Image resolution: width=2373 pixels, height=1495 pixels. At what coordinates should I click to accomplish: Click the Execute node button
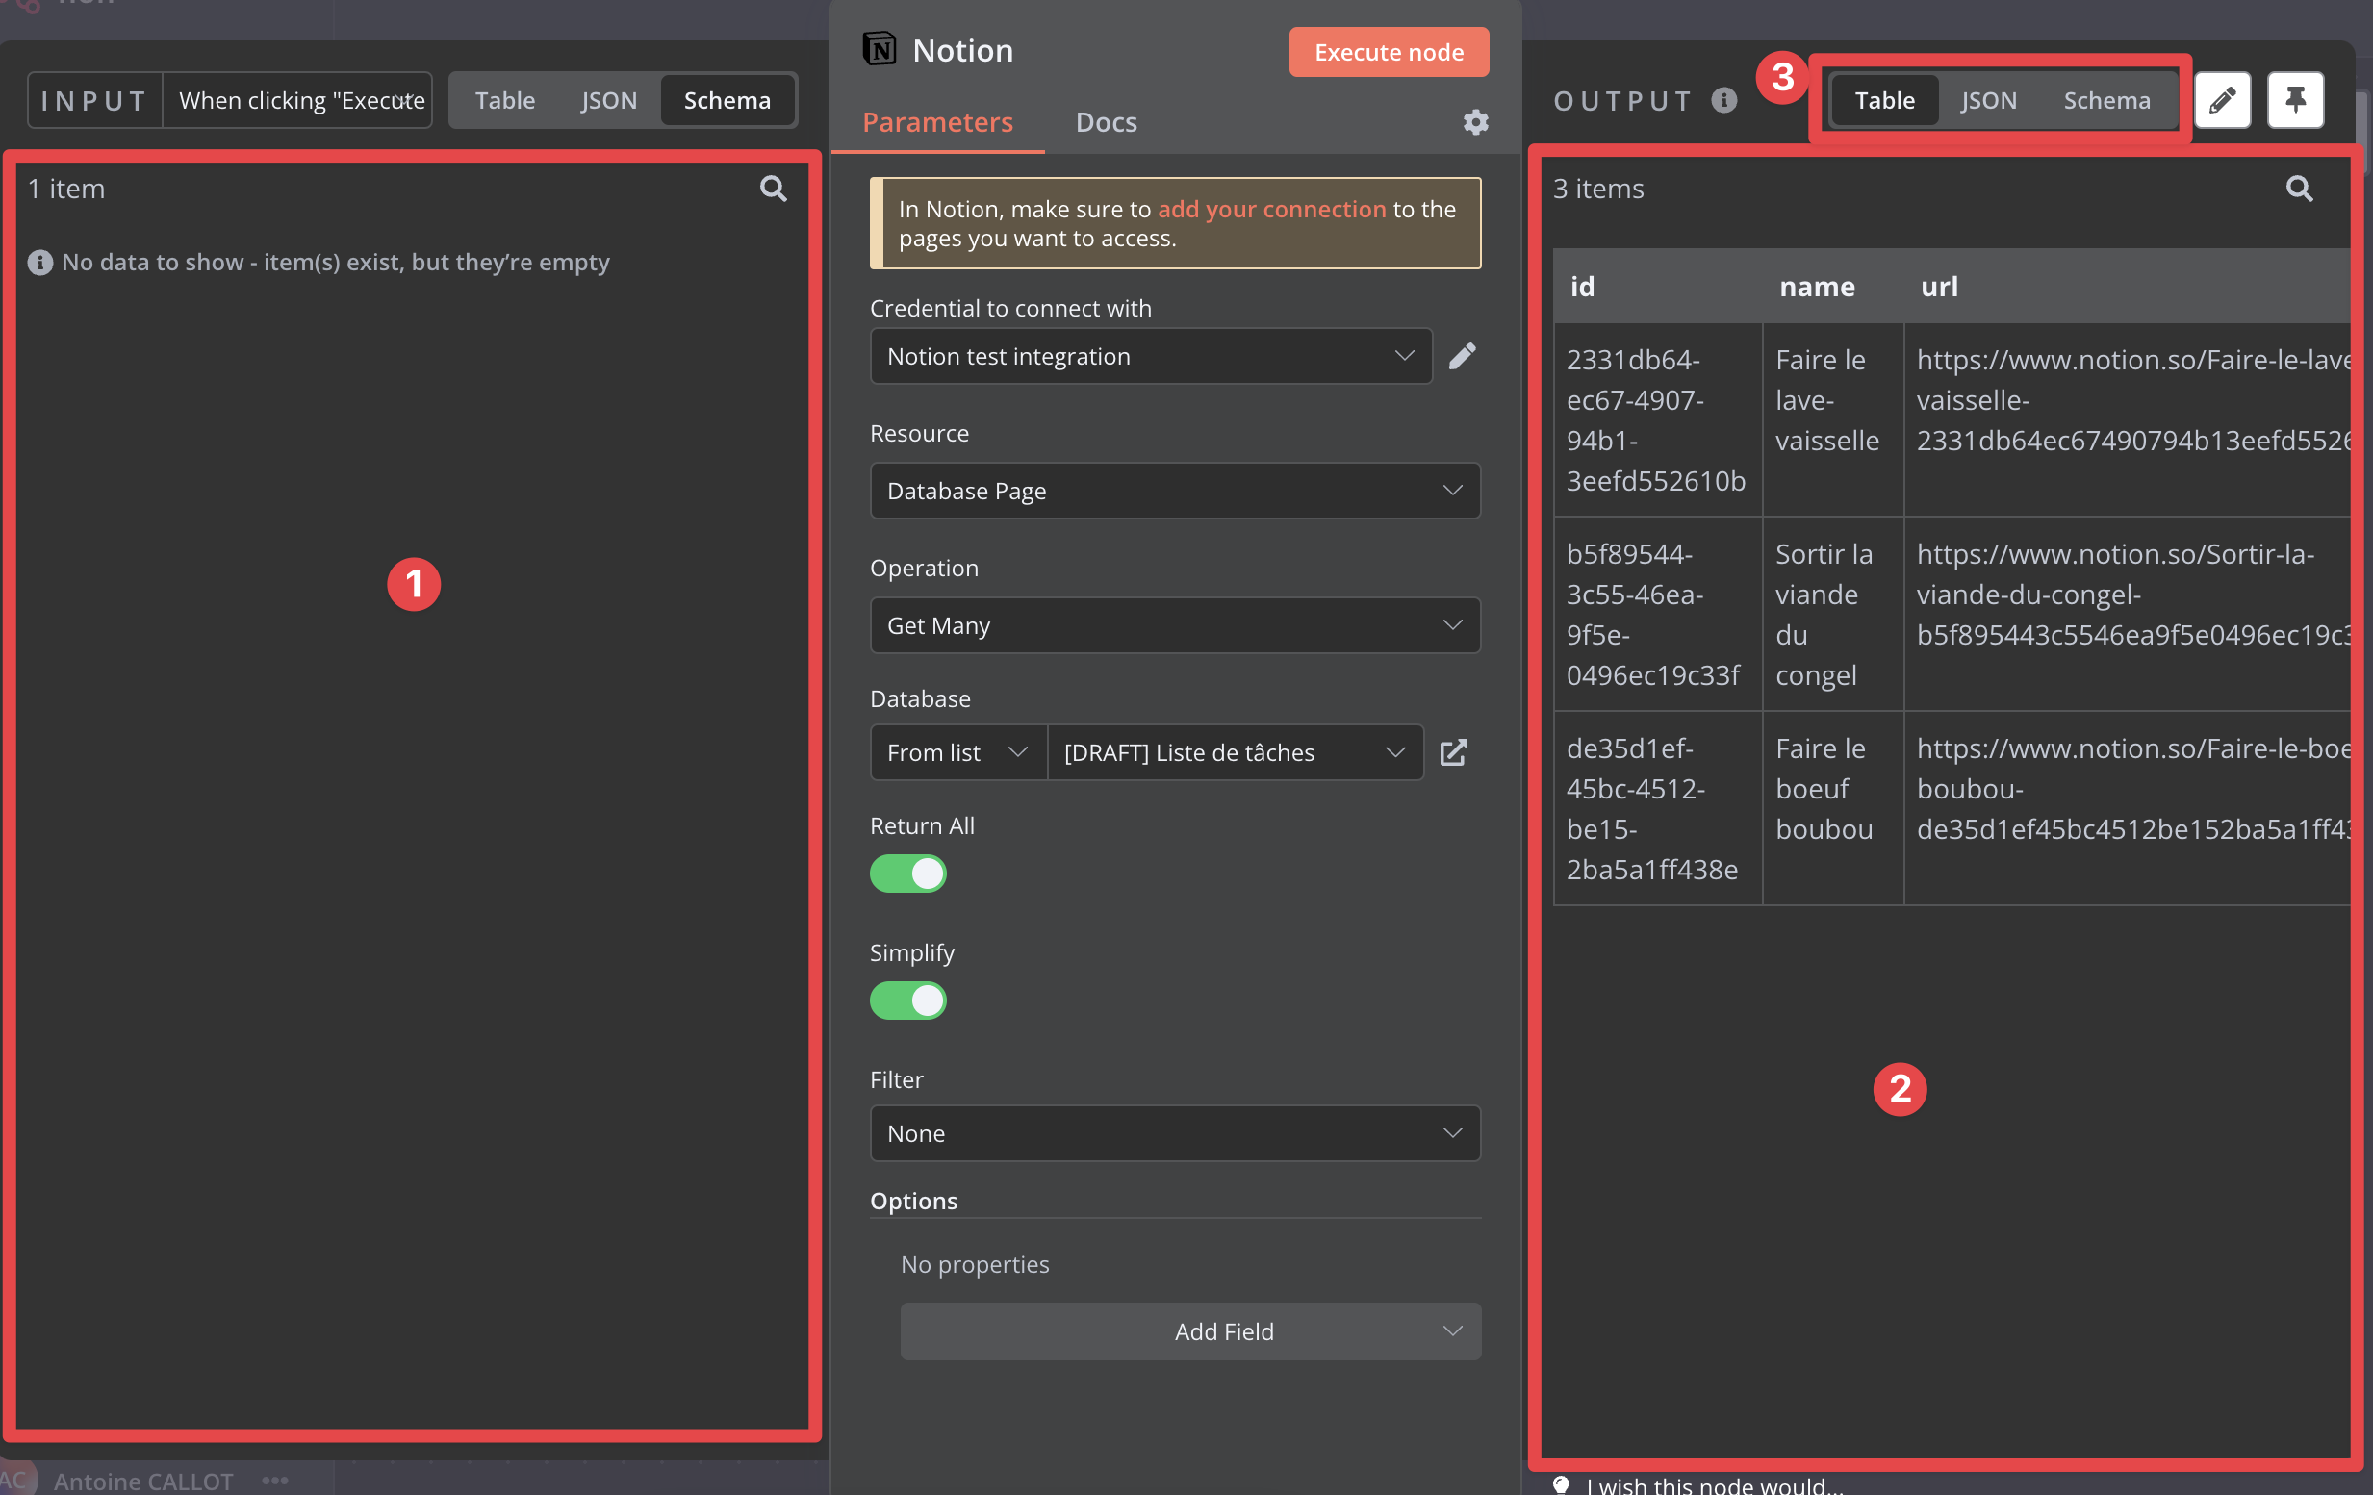(x=1388, y=52)
